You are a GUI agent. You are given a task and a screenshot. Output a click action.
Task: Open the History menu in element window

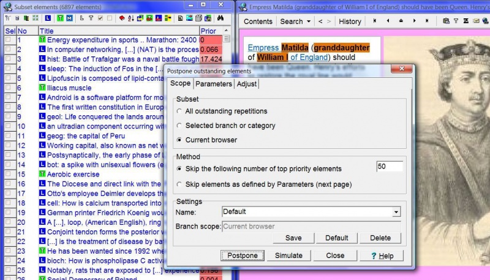point(350,21)
